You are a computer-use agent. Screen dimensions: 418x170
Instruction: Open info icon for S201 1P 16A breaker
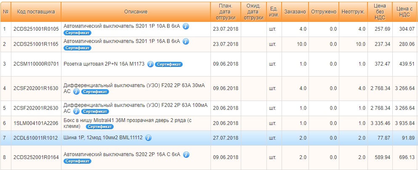(x=186, y=41)
